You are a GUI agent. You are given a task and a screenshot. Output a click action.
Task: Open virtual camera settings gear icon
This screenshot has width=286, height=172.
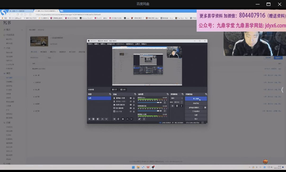click(205, 108)
